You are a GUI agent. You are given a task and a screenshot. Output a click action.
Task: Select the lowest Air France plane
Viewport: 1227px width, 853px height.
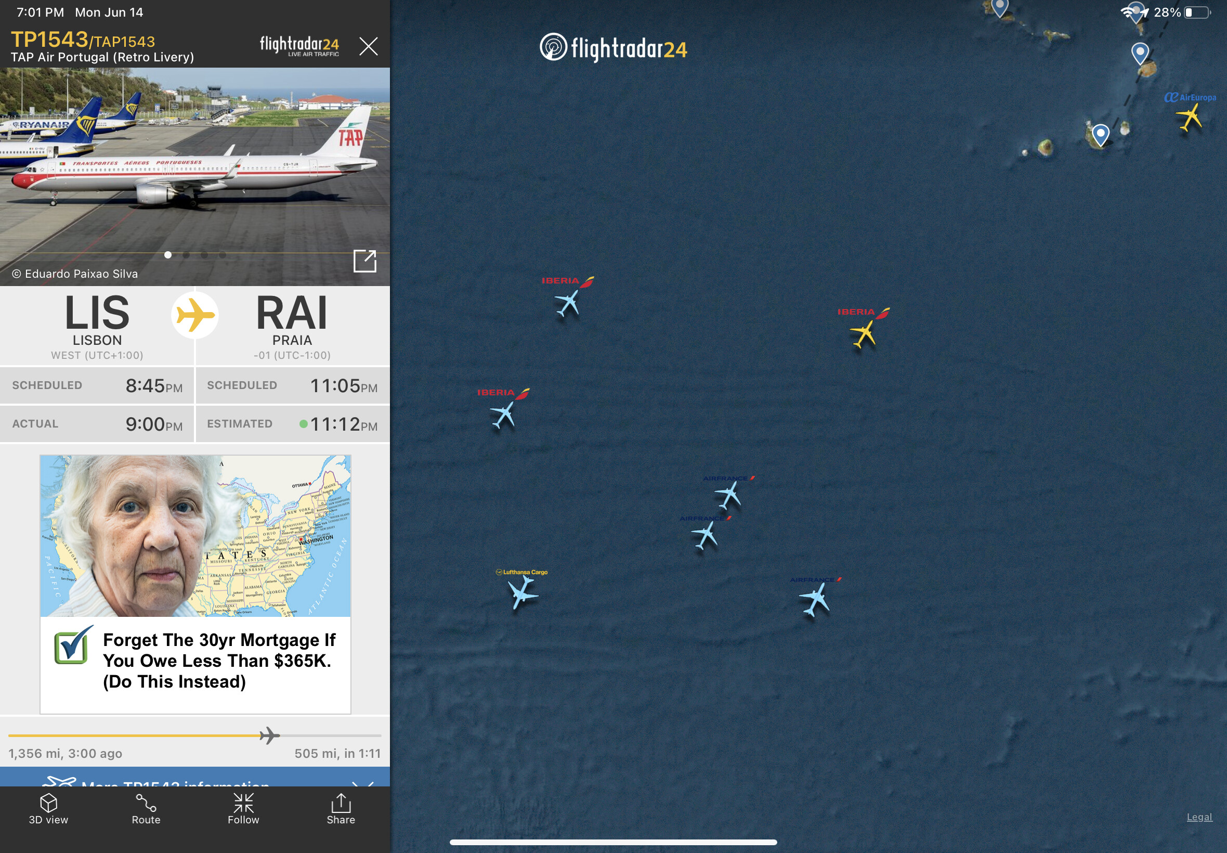pos(814,599)
